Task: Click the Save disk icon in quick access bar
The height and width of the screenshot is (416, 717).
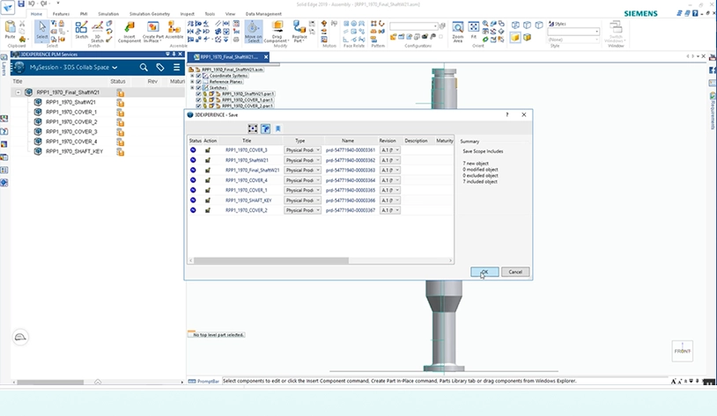Action: (x=21, y=4)
